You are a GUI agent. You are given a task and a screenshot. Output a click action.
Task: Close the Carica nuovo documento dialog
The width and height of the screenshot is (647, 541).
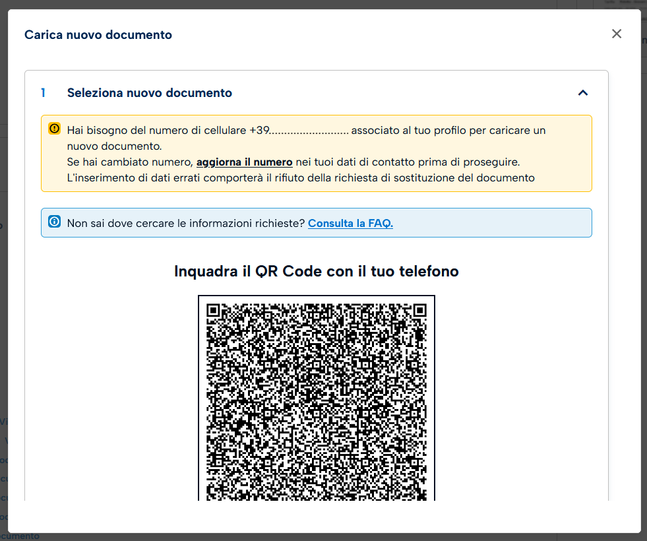617,34
